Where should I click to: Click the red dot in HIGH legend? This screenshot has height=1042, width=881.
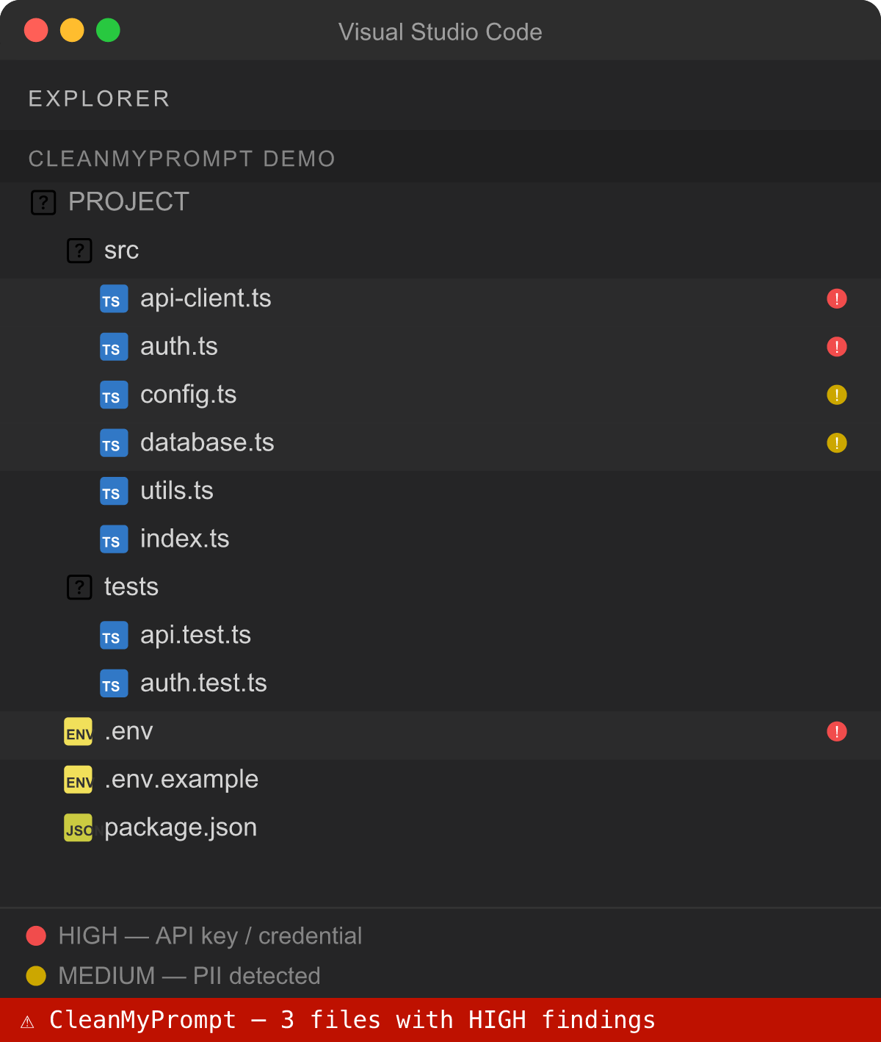pos(36,936)
